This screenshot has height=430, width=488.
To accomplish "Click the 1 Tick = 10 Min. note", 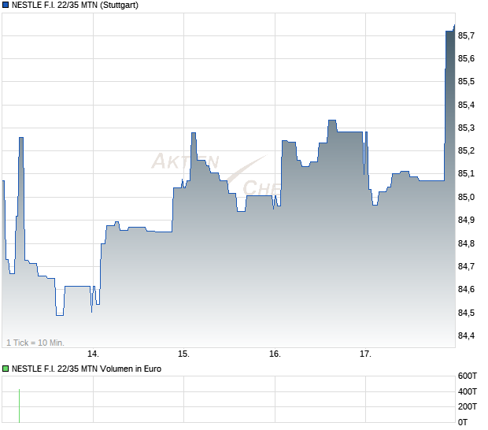I will 35,343.
